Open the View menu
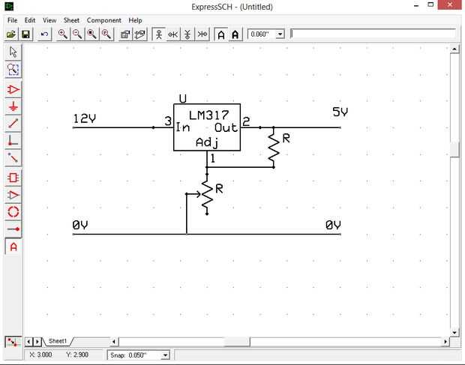The width and height of the screenshot is (465, 365). 49,20
